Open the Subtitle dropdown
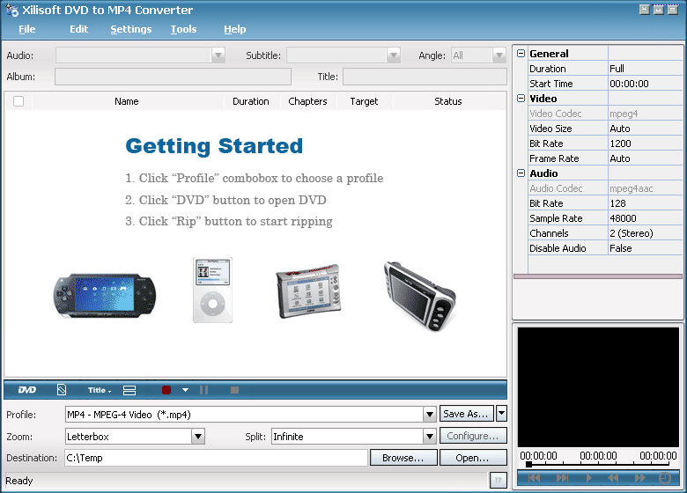The height and width of the screenshot is (493, 687). click(394, 55)
